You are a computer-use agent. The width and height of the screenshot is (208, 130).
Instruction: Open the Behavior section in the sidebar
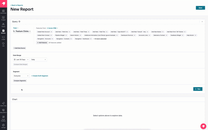click(3, 31)
